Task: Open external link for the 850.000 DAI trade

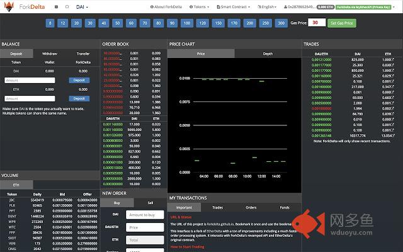Action: [392, 71]
